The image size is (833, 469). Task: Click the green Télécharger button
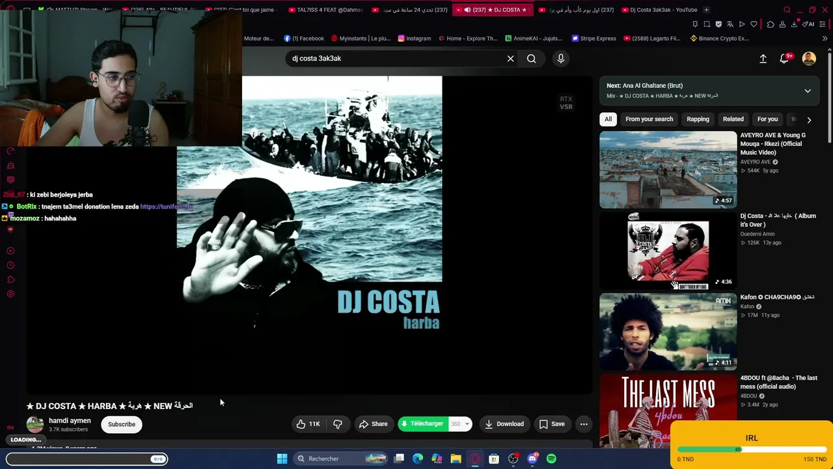[x=422, y=424]
